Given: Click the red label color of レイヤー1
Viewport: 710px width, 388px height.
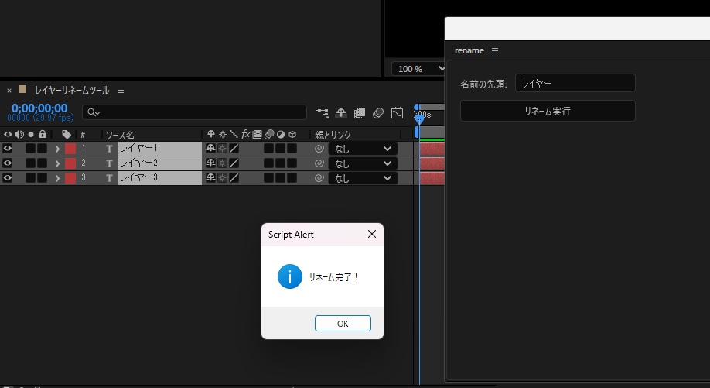Looking at the screenshot, I should point(70,149).
